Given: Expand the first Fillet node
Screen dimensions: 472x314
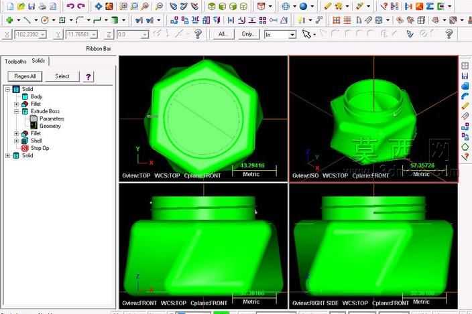Looking at the screenshot, I should pyautogui.click(x=17, y=104).
